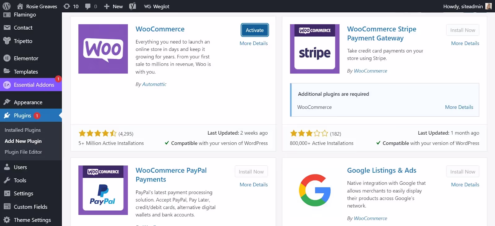Open the Tripetto menu item
Image resolution: width=495 pixels, height=226 pixels.
tap(23, 41)
